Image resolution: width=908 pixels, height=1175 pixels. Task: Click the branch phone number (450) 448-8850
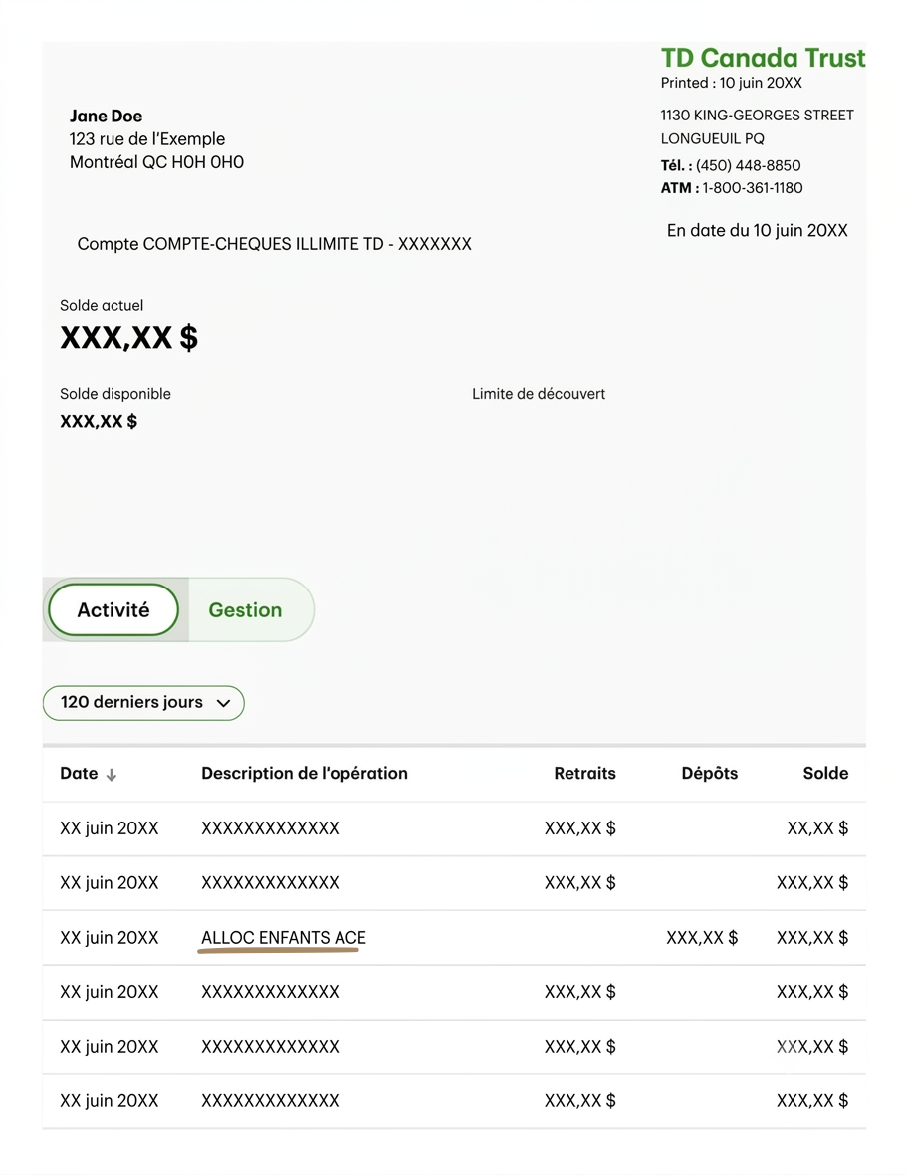click(748, 165)
